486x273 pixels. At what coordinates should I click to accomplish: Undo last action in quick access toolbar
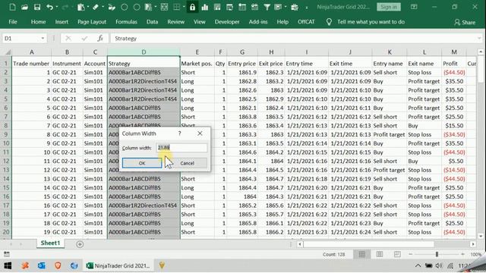49,7
